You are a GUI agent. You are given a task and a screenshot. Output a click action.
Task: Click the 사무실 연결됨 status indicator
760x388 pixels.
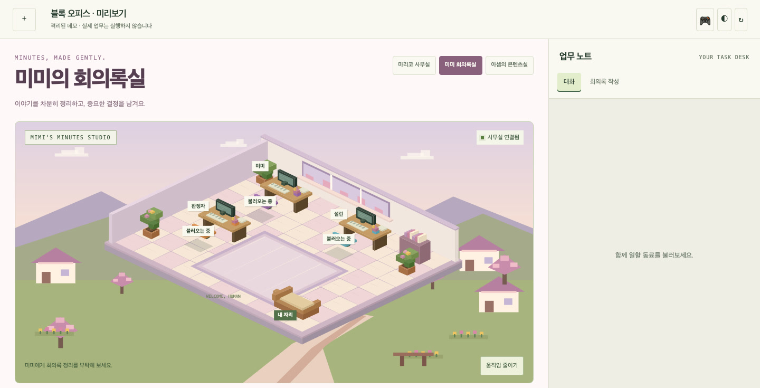click(500, 137)
